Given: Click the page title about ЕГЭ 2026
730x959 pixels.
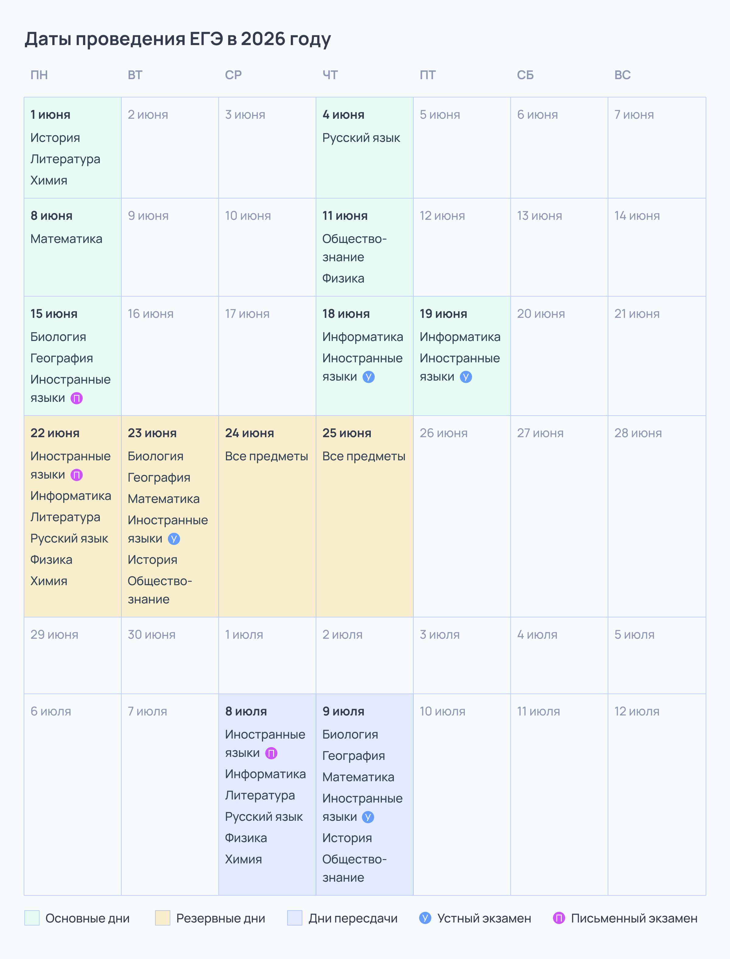Looking at the screenshot, I should tap(178, 39).
